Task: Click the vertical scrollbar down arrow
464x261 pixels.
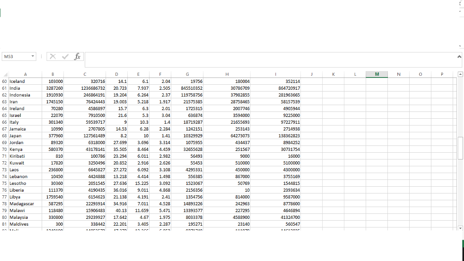Action: pyautogui.click(x=460, y=228)
